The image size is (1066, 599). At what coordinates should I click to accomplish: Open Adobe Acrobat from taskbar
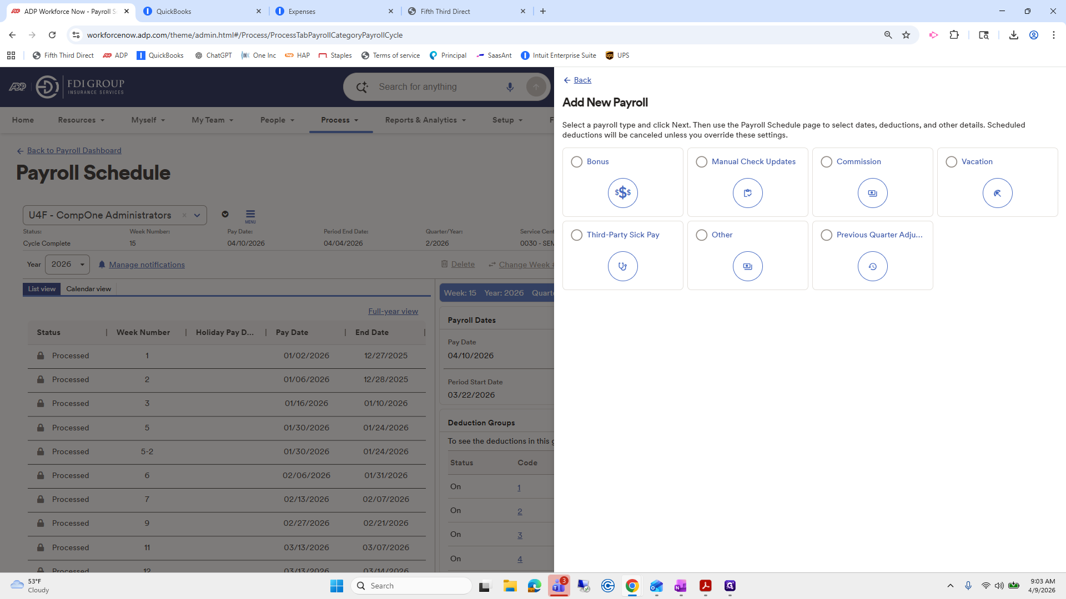[705, 586]
